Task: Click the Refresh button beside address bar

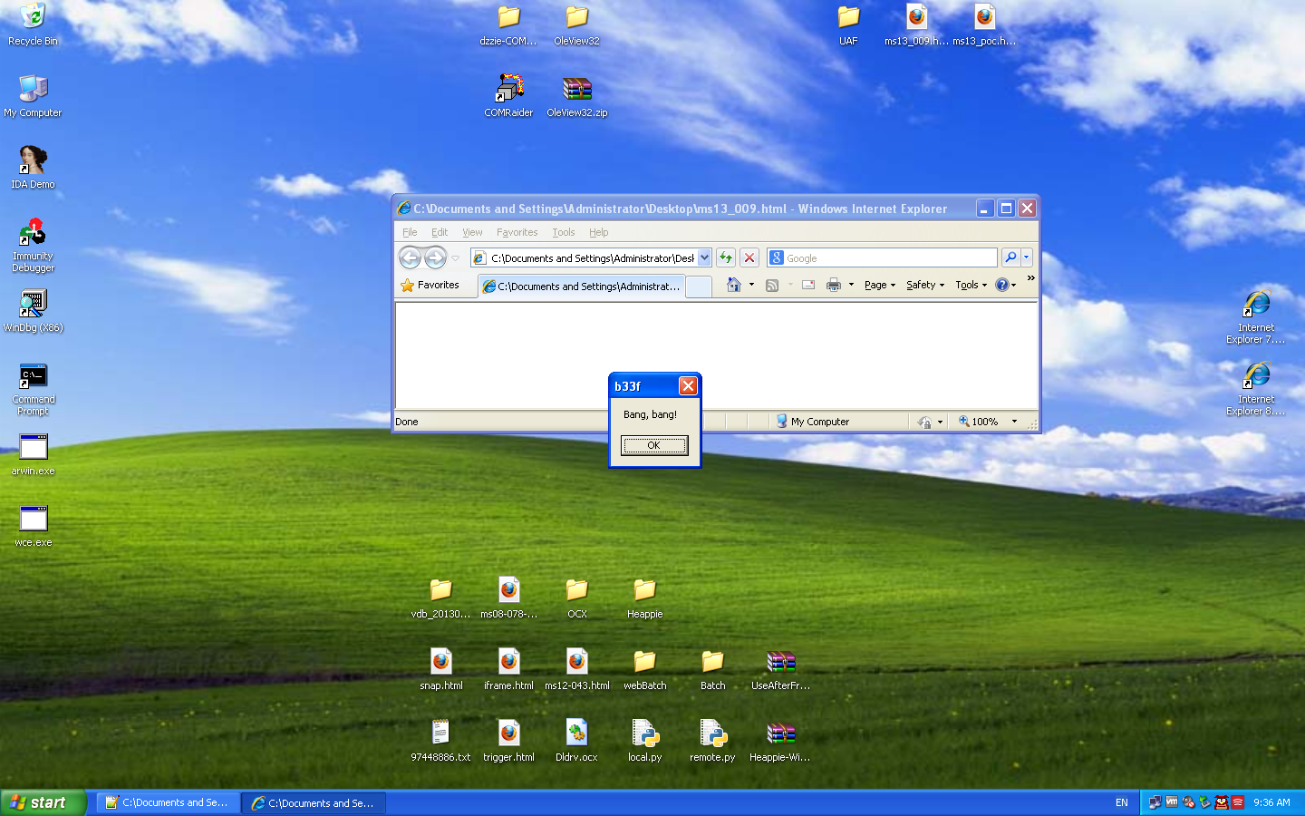Action: point(726,257)
